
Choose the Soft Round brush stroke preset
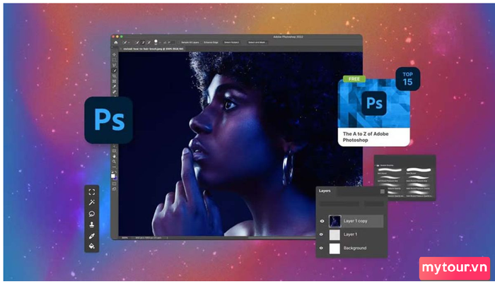(x=390, y=170)
